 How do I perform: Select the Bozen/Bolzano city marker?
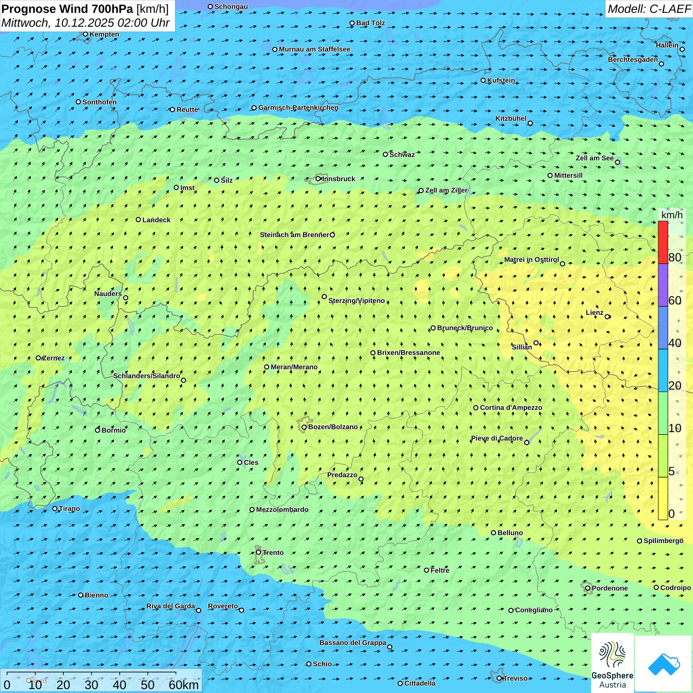click(x=304, y=427)
